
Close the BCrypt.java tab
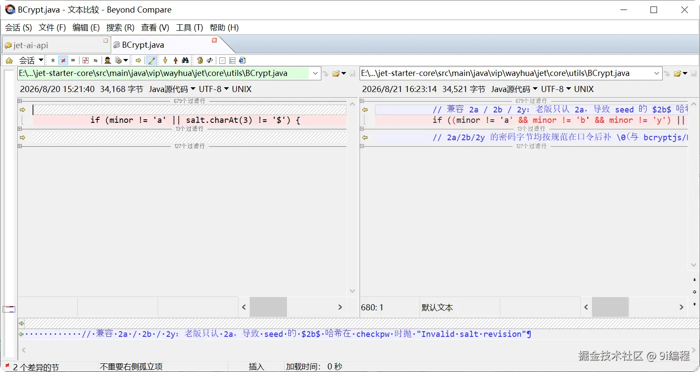tap(214, 40)
